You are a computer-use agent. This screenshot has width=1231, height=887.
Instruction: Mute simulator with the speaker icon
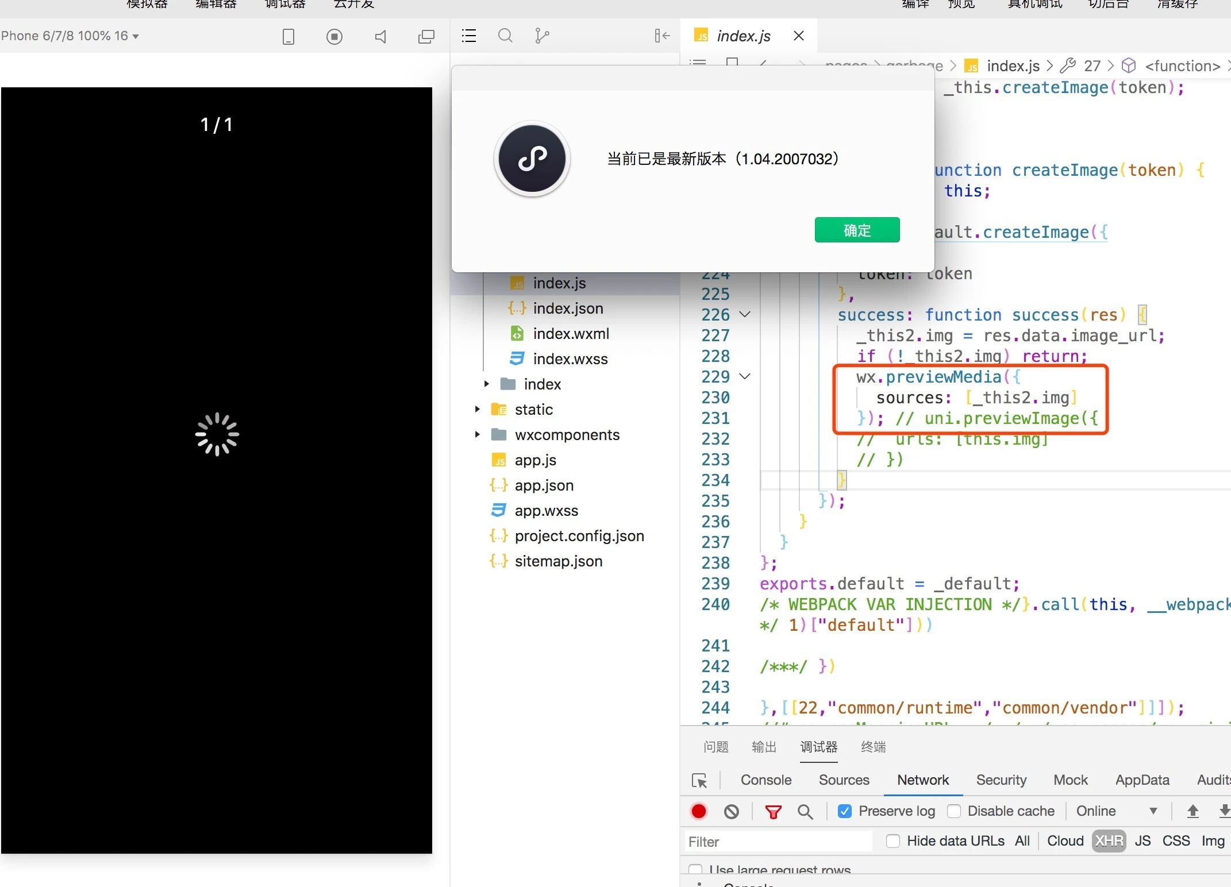[380, 37]
